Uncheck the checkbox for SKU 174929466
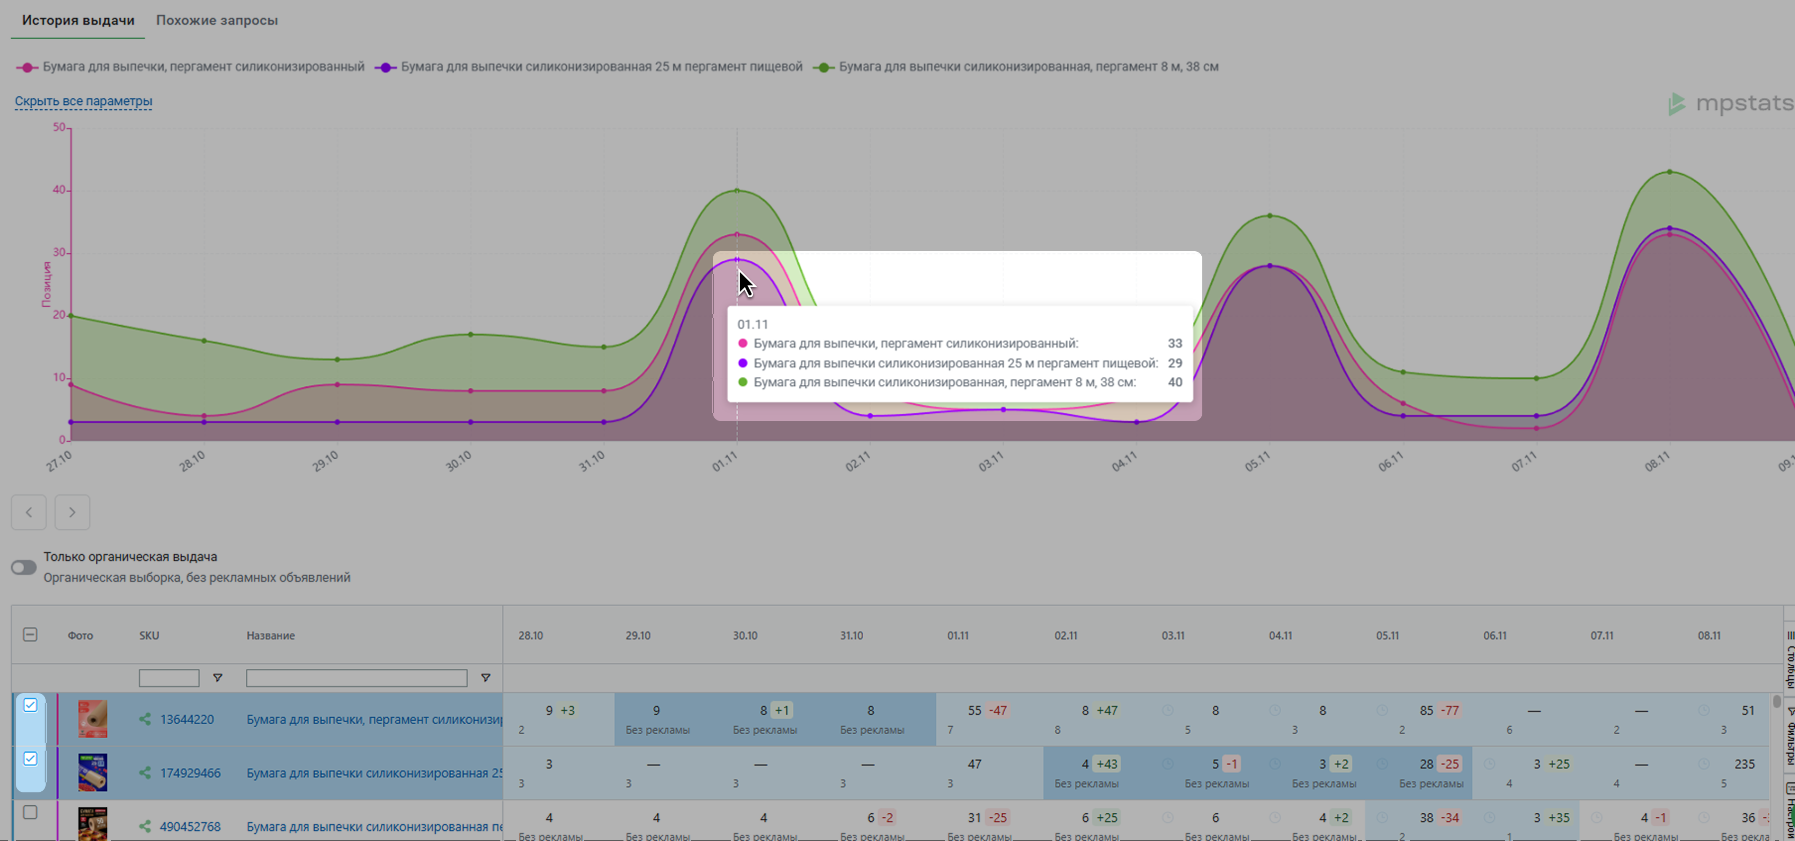Screen dimensions: 1795x841 pos(30,759)
